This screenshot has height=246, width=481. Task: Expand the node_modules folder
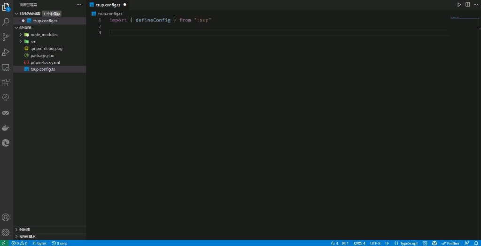coord(21,35)
